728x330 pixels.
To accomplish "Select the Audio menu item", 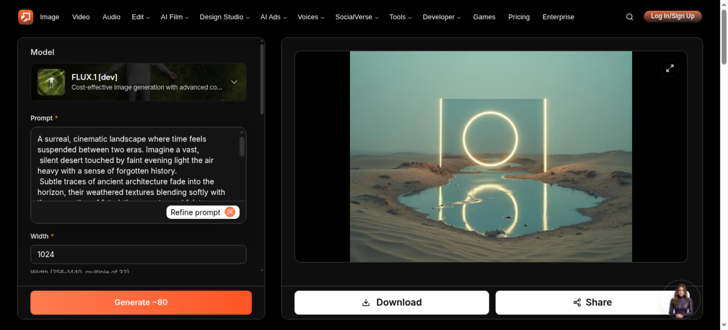I will [111, 17].
